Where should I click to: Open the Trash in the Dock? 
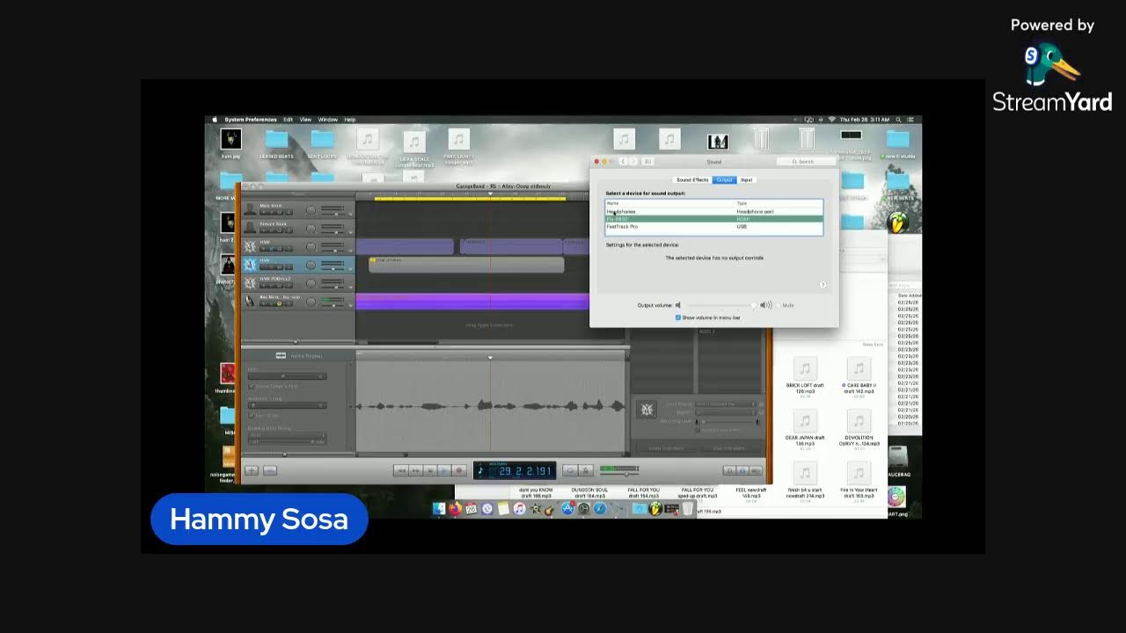(687, 508)
